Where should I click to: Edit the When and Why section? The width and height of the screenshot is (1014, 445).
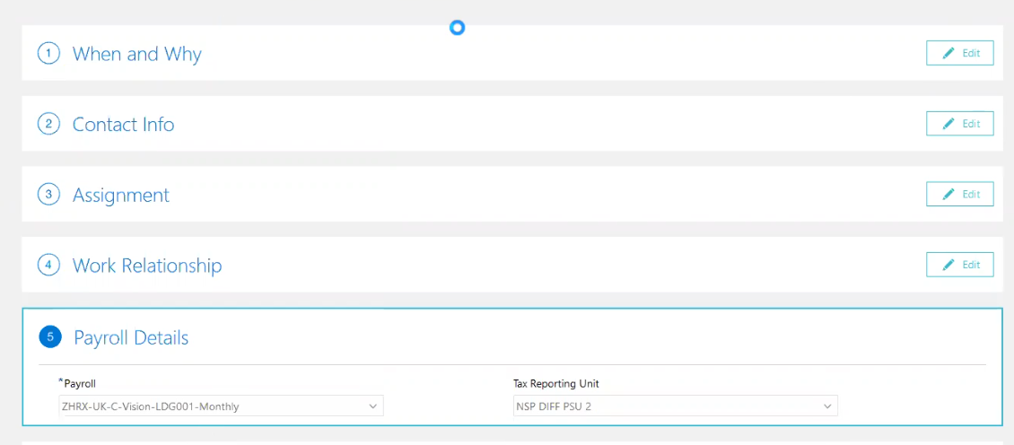(x=959, y=53)
